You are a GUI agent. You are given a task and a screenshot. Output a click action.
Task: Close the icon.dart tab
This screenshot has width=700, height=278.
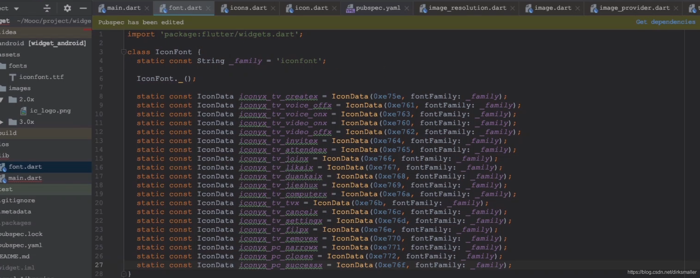334,8
